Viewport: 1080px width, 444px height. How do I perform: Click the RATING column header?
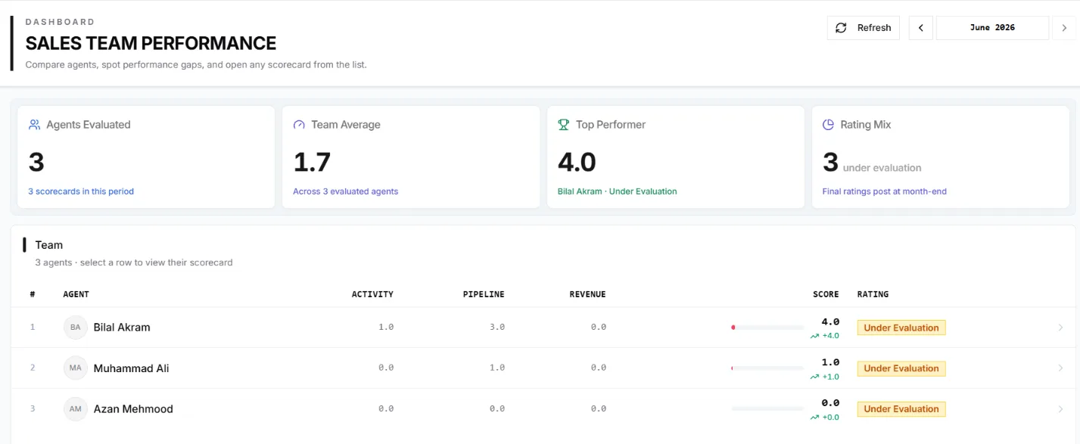pyautogui.click(x=873, y=294)
